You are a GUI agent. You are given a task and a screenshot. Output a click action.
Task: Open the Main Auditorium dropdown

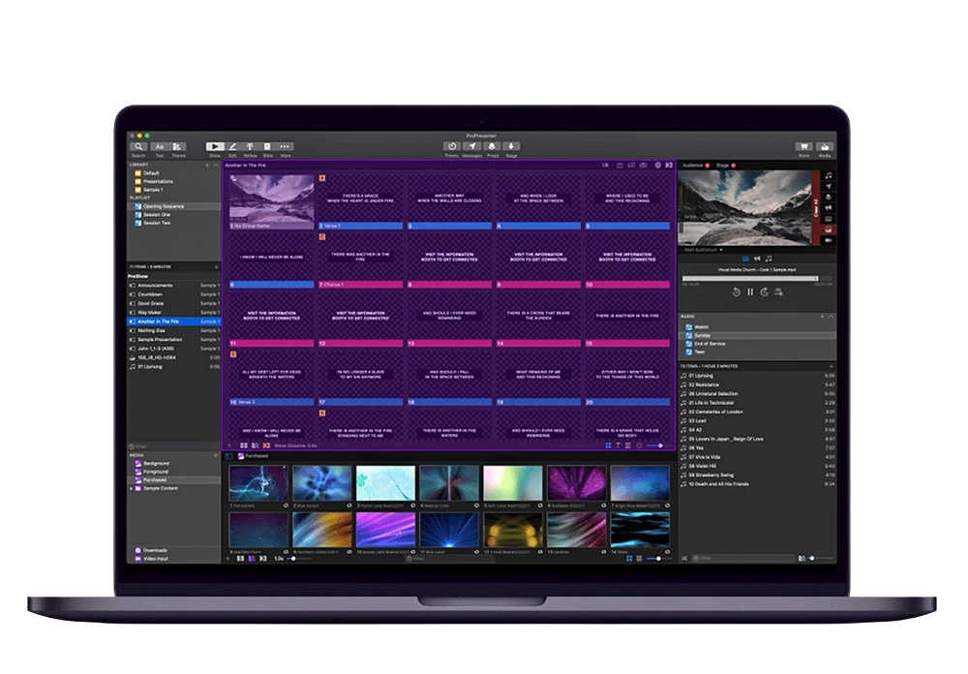[703, 250]
